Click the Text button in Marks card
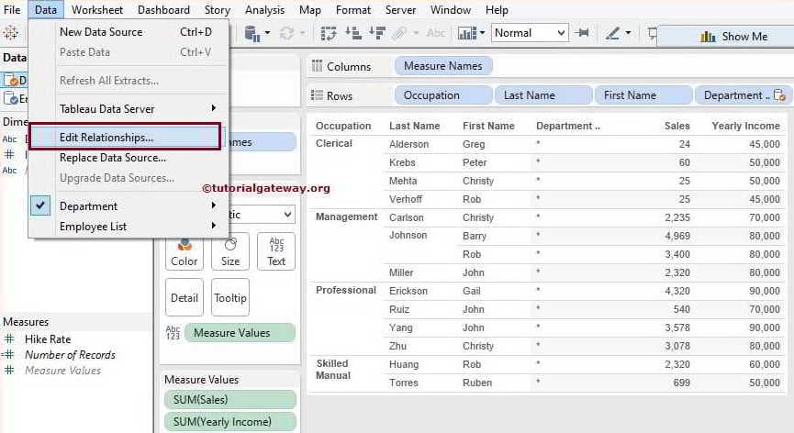 [276, 251]
